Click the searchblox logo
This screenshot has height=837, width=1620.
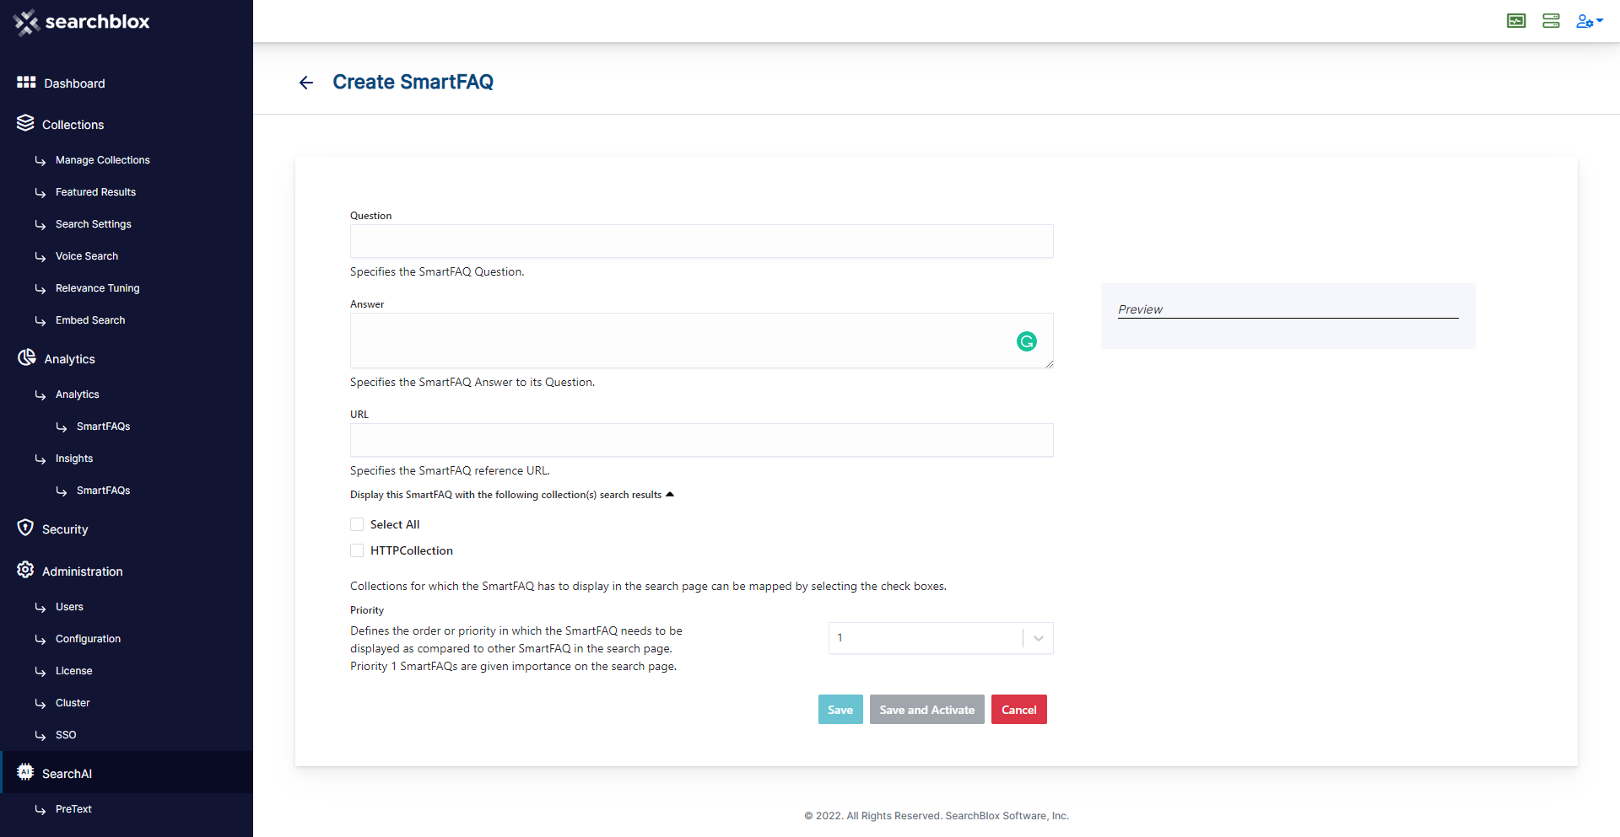(82, 22)
